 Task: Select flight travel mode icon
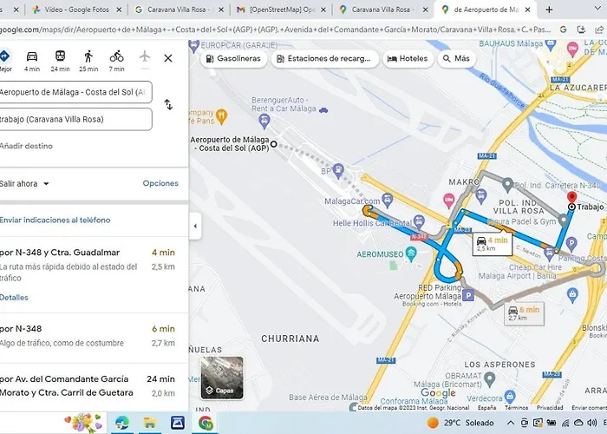(x=145, y=56)
